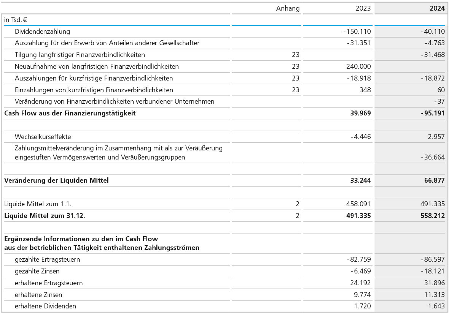The width and height of the screenshot is (449, 316).
Task: Click the Veränderung der Liquiden Mittel label
Action: (x=56, y=180)
